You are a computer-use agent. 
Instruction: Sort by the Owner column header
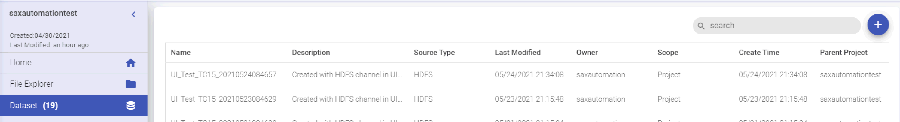(x=587, y=53)
